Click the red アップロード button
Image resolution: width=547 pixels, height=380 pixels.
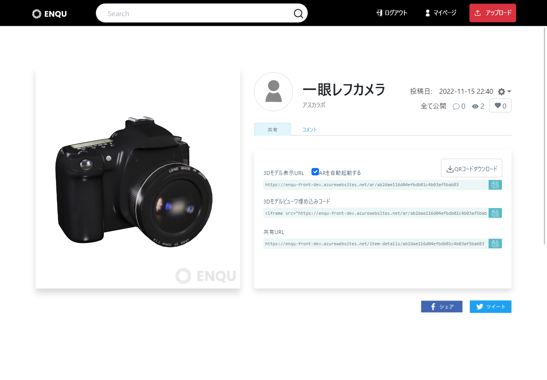493,13
